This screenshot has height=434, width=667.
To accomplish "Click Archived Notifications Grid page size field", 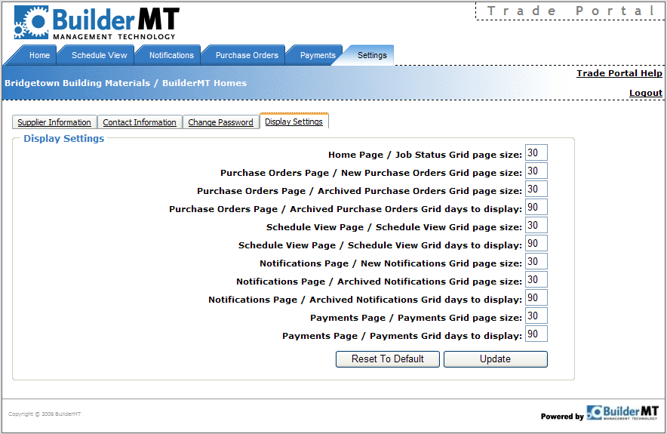I will point(536,279).
